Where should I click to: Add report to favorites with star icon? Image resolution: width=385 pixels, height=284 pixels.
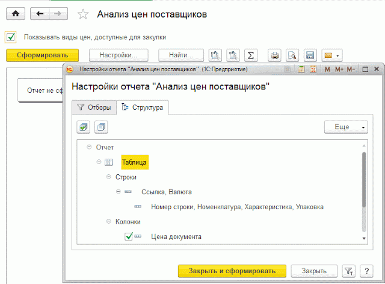83,14
